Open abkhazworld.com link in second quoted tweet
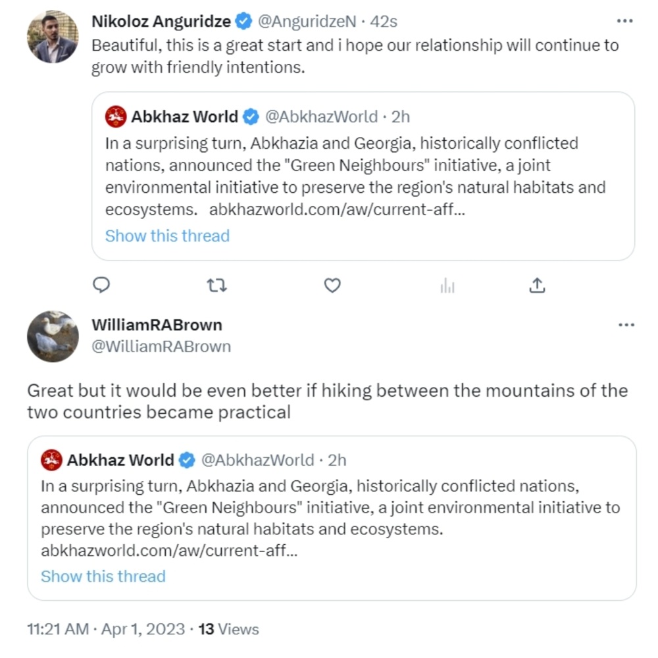Image resolution: width=658 pixels, height=658 pixels. point(169,551)
